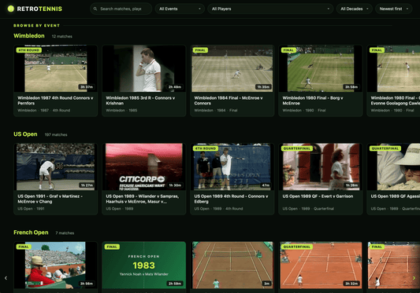Image resolution: width=420 pixels, height=293 pixels.
Task: Open Wimbledon 1985 Connors v Krishnan thumbnail
Action: tap(144, 68)
